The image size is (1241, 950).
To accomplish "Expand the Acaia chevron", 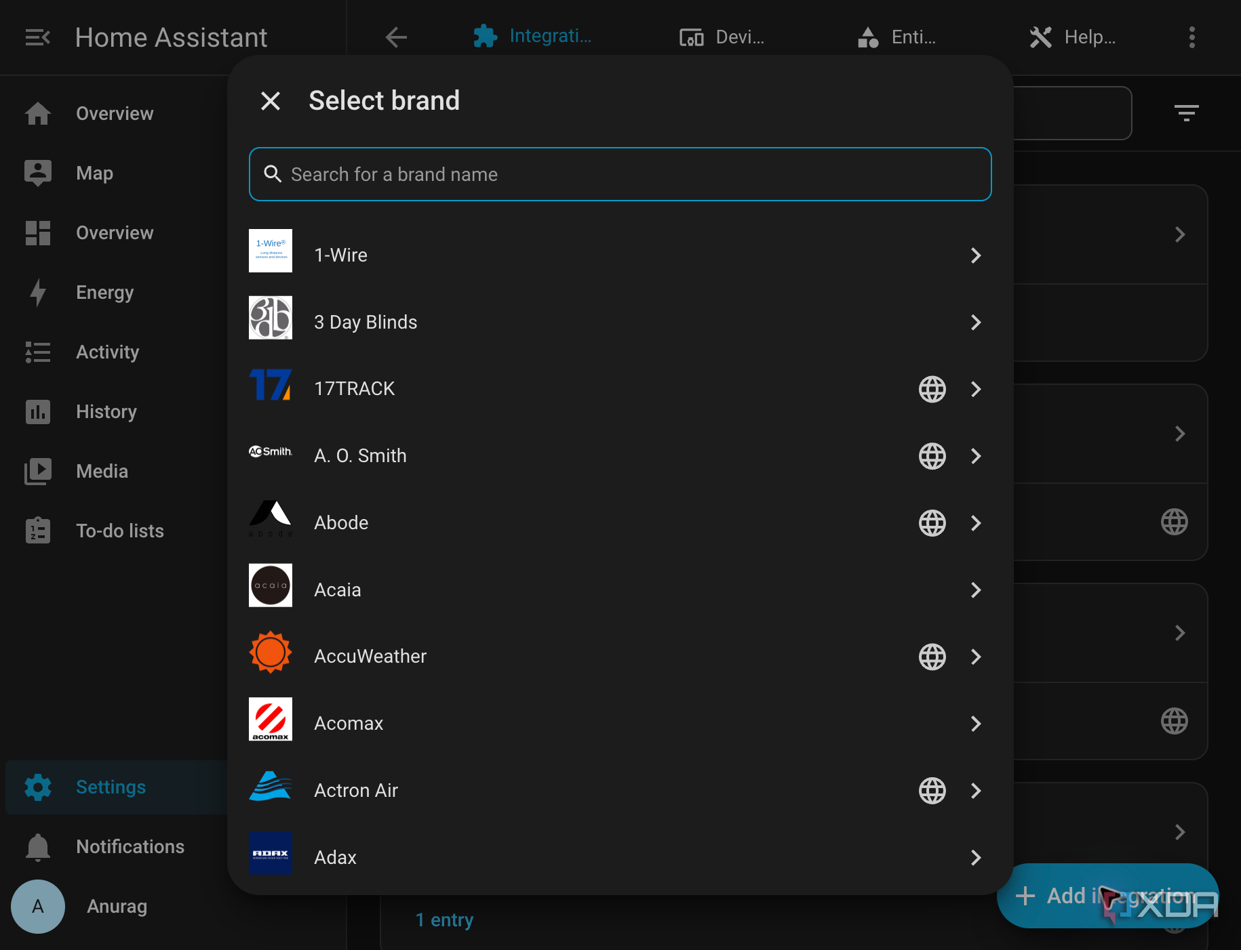I will pos(976,590).
